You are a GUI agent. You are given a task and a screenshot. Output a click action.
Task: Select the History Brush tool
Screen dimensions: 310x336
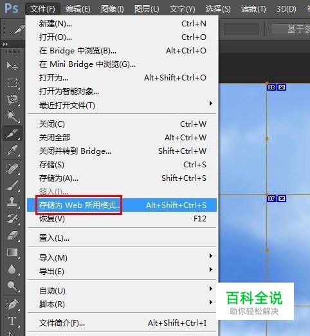[12, 219]
